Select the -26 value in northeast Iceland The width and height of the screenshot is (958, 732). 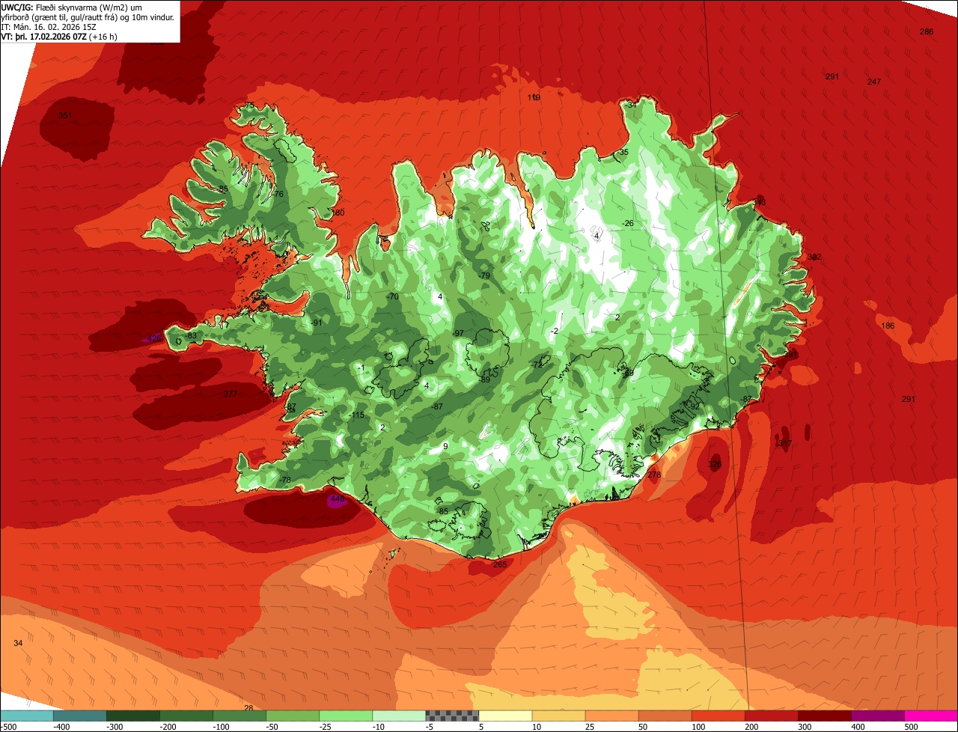point(627,223)
